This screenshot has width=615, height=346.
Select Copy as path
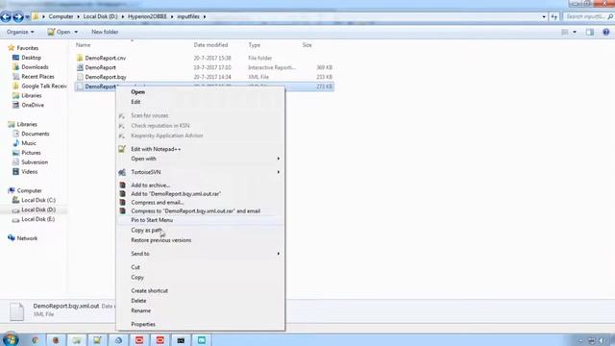[x=146, y=231]
